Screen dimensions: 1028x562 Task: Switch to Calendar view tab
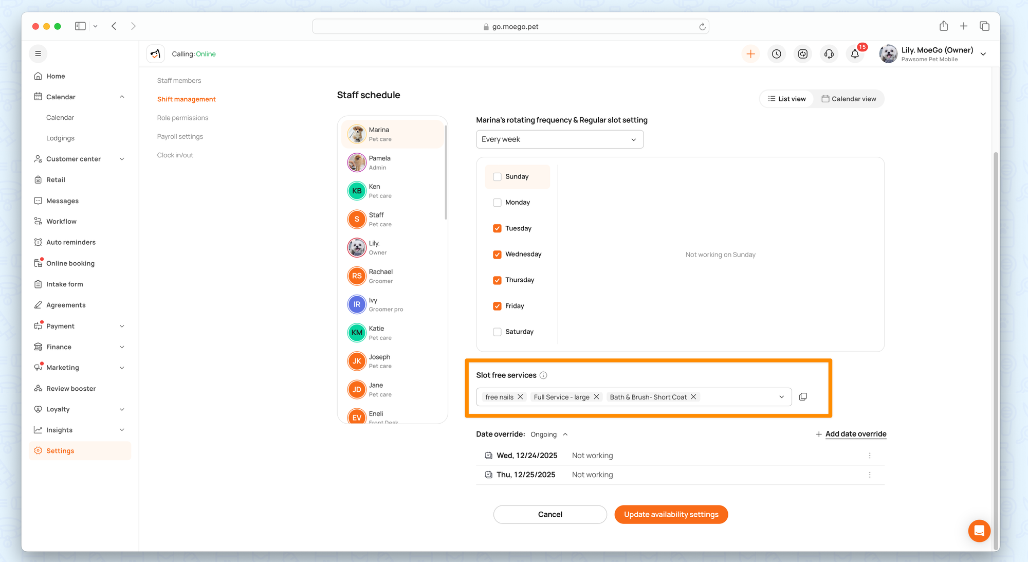849,99
